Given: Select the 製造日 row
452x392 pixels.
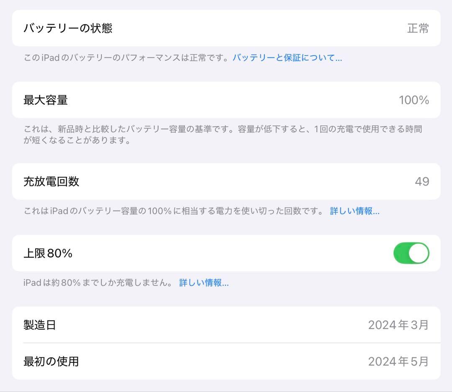Looking at the screenshot, I should coord(226,325).
